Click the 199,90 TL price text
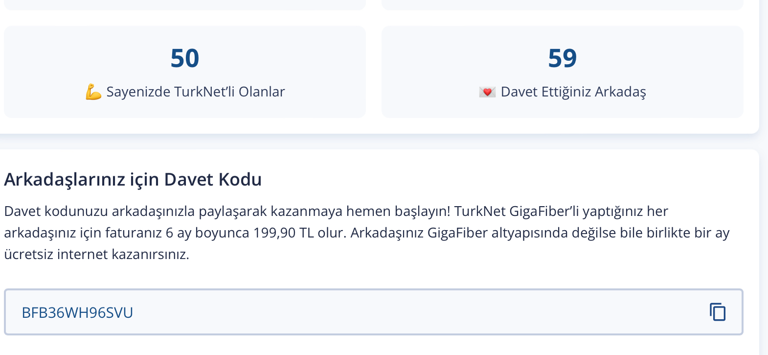The height and width of the screenshot is (355, 768). pos(284,233)
